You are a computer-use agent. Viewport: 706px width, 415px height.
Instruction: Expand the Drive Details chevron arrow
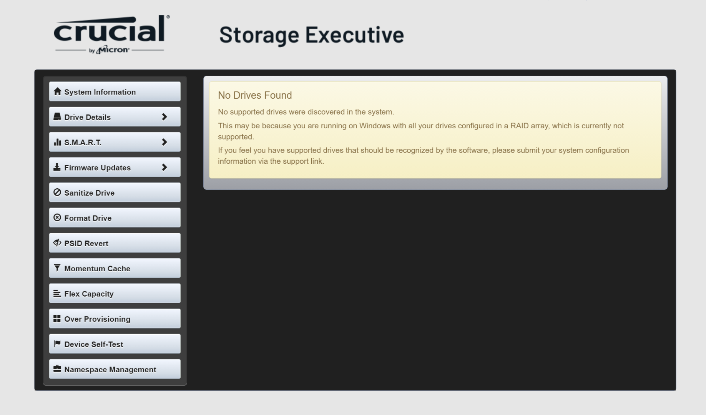click(x=164, y=117)
